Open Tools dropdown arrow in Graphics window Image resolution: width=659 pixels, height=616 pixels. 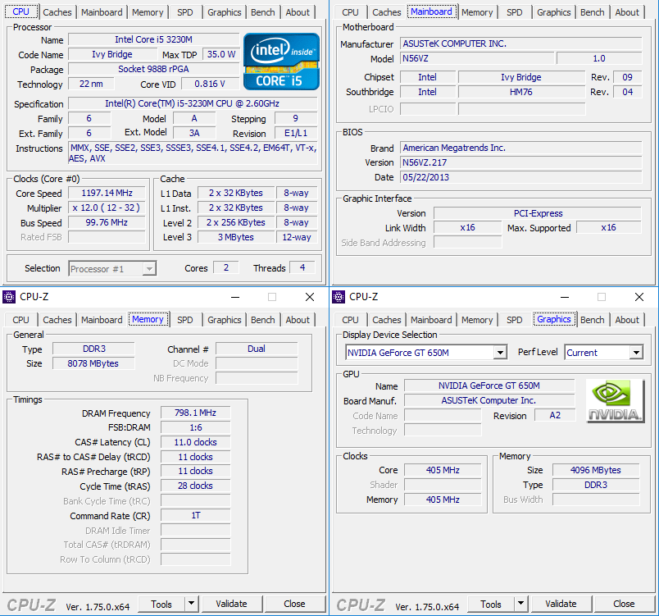pyautogui.click(x=520, y=604)
